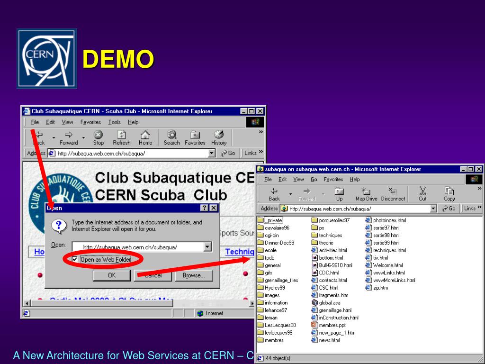Click Up in the subaqua web folder toolbar
Screen dimensions: 485x364
(339, 194)
